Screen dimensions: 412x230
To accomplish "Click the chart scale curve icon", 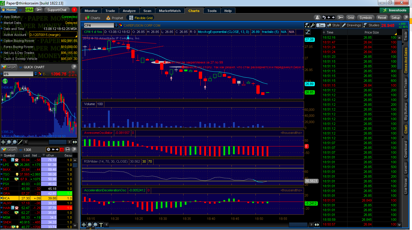I will point(308,32).
